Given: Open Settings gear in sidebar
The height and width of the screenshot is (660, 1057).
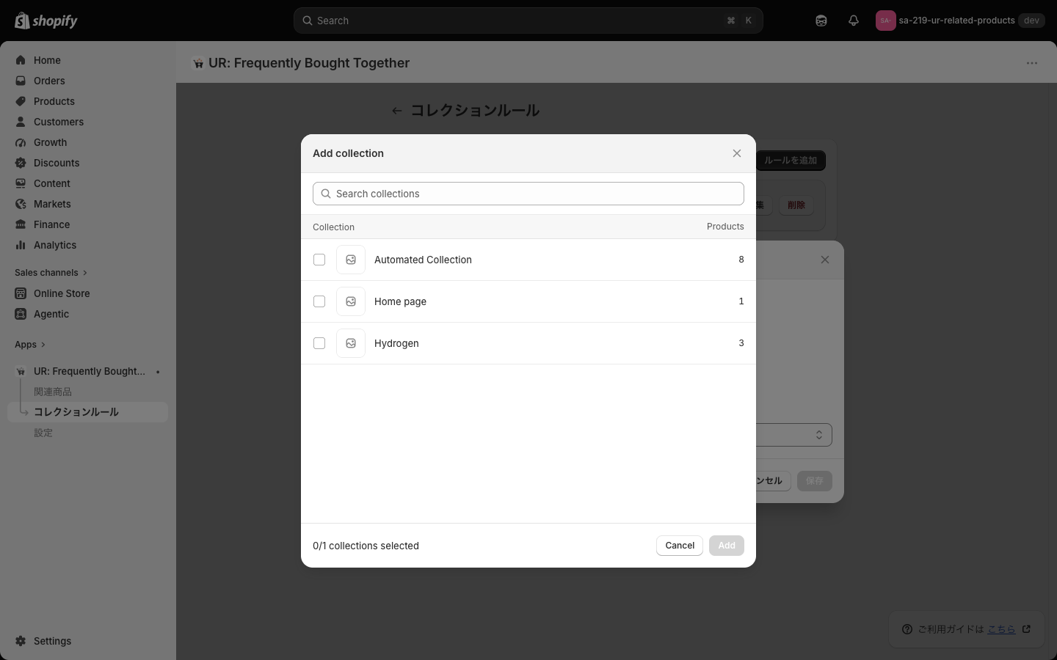Looking at the screenshot, I should 21,641.
